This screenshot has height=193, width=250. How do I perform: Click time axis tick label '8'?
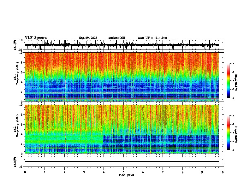pyautogui.click(x=182, y=172)
